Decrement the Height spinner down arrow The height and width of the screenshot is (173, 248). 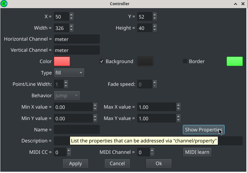tap(155, 30)
